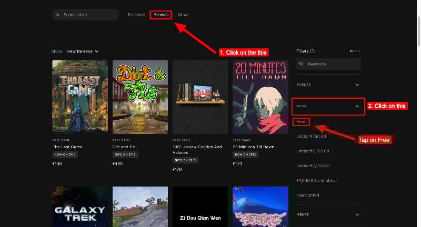The height and width of the screenshot is (227, 421).
Task: Click the Search store input field
Action: click(x=86, y=15)
